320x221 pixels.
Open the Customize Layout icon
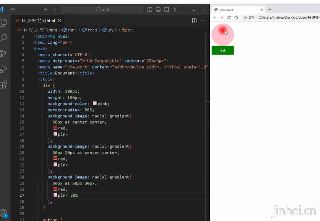coord(175,10)
